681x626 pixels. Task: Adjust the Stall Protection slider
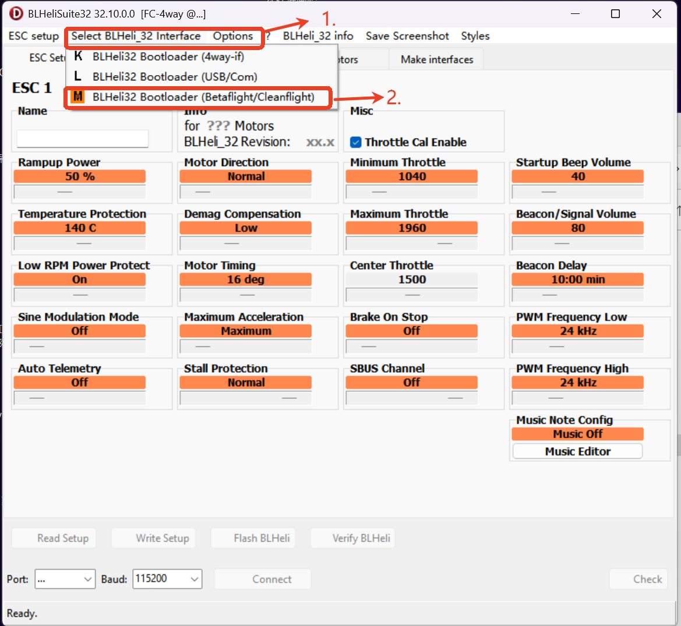[245, 398]
